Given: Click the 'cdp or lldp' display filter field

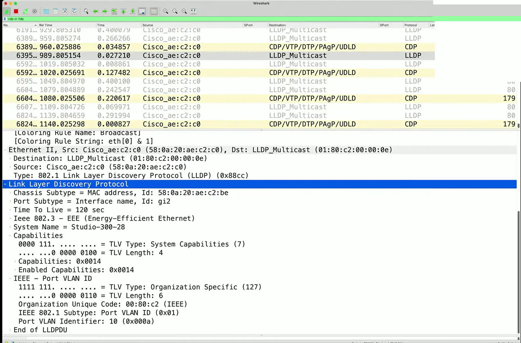Looking at the screenshot, I should click(x=194, y=19).
